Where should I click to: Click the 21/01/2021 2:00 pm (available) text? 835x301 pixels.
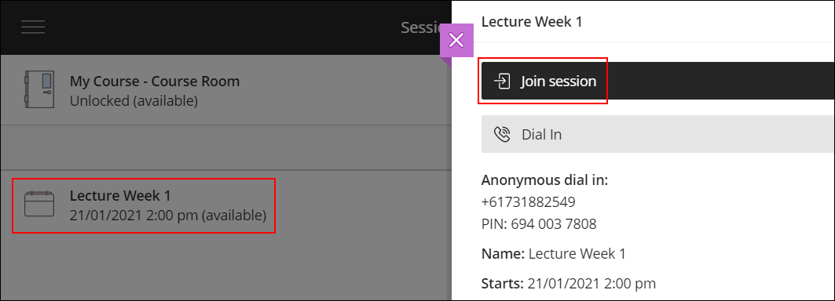pos(168,216)
